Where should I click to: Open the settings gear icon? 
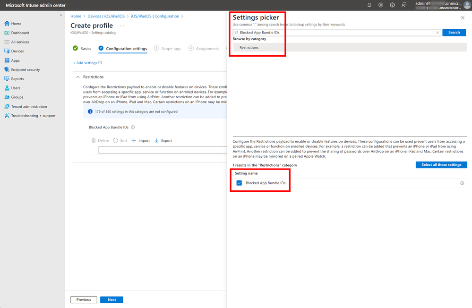click(x=381, y=5)
